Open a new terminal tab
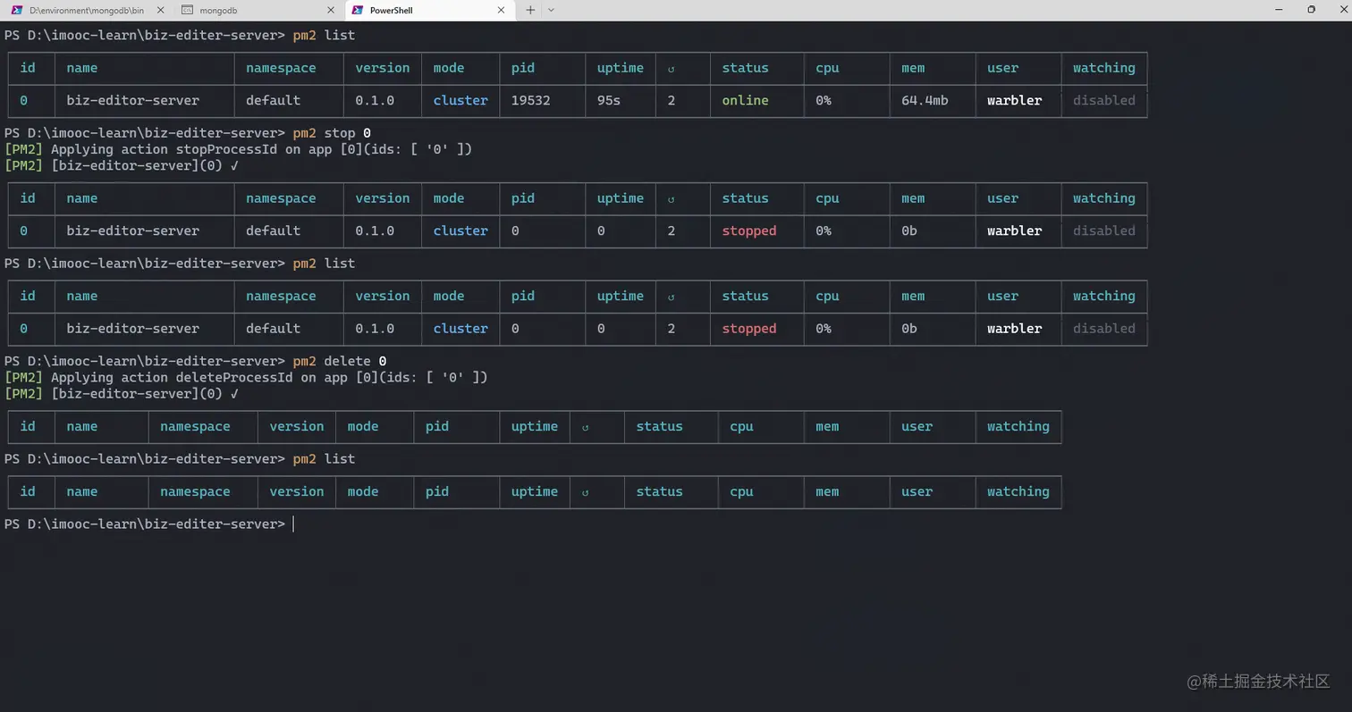1352x712 pixels. pyautogui.click(x=530, y=10)
